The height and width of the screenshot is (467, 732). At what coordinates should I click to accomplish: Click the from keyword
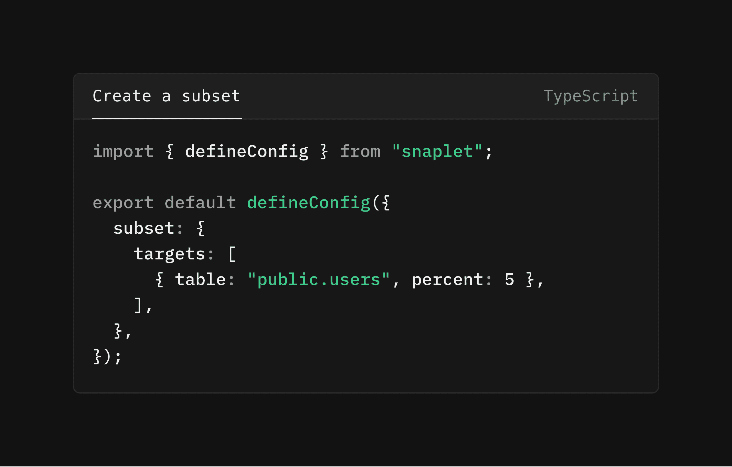coord(360,151)
